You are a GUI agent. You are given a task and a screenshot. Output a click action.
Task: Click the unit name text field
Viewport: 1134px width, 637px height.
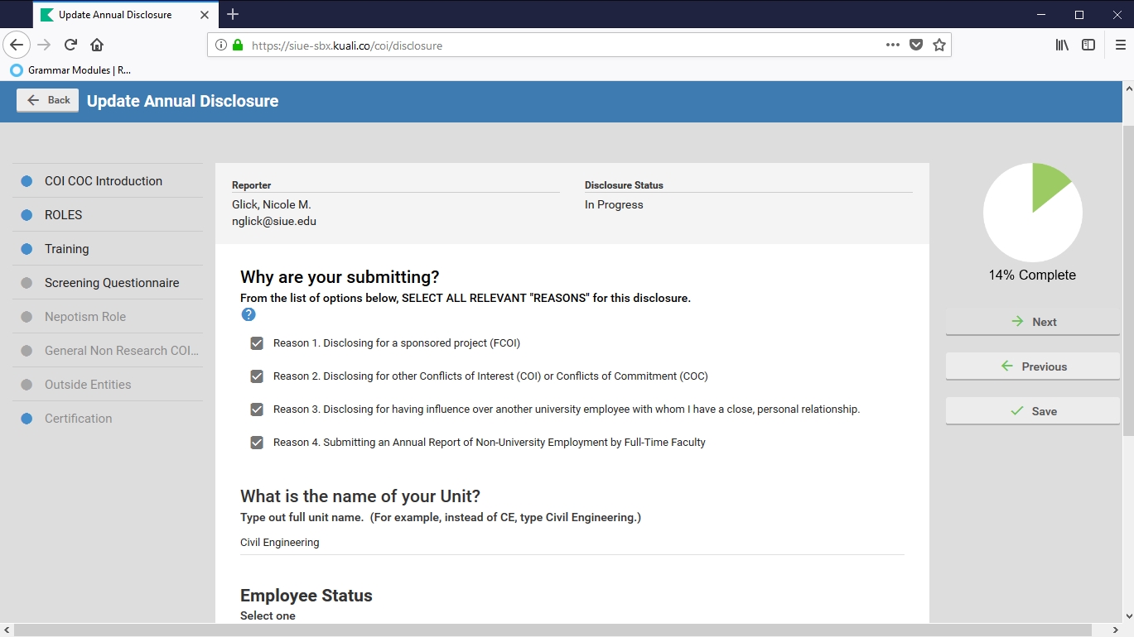click(x=572, y=543)
